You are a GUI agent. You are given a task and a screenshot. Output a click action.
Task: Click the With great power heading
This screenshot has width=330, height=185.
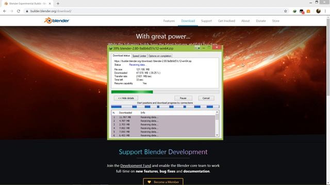(x=163, y=36)
